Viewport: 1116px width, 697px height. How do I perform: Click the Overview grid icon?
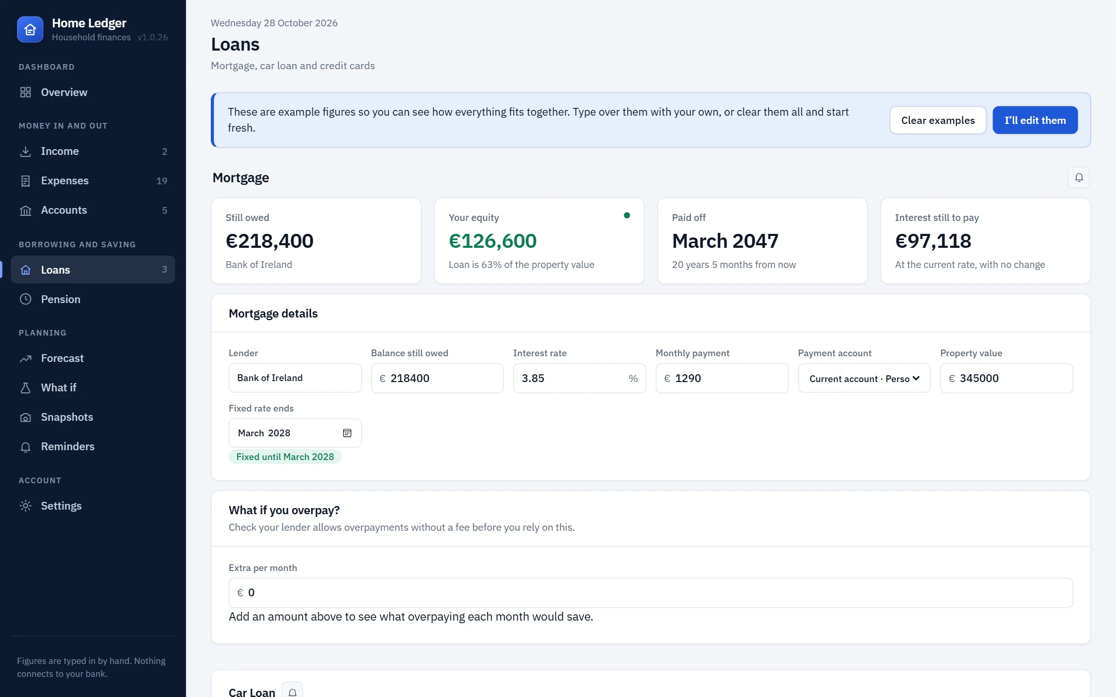pos(25,92)
